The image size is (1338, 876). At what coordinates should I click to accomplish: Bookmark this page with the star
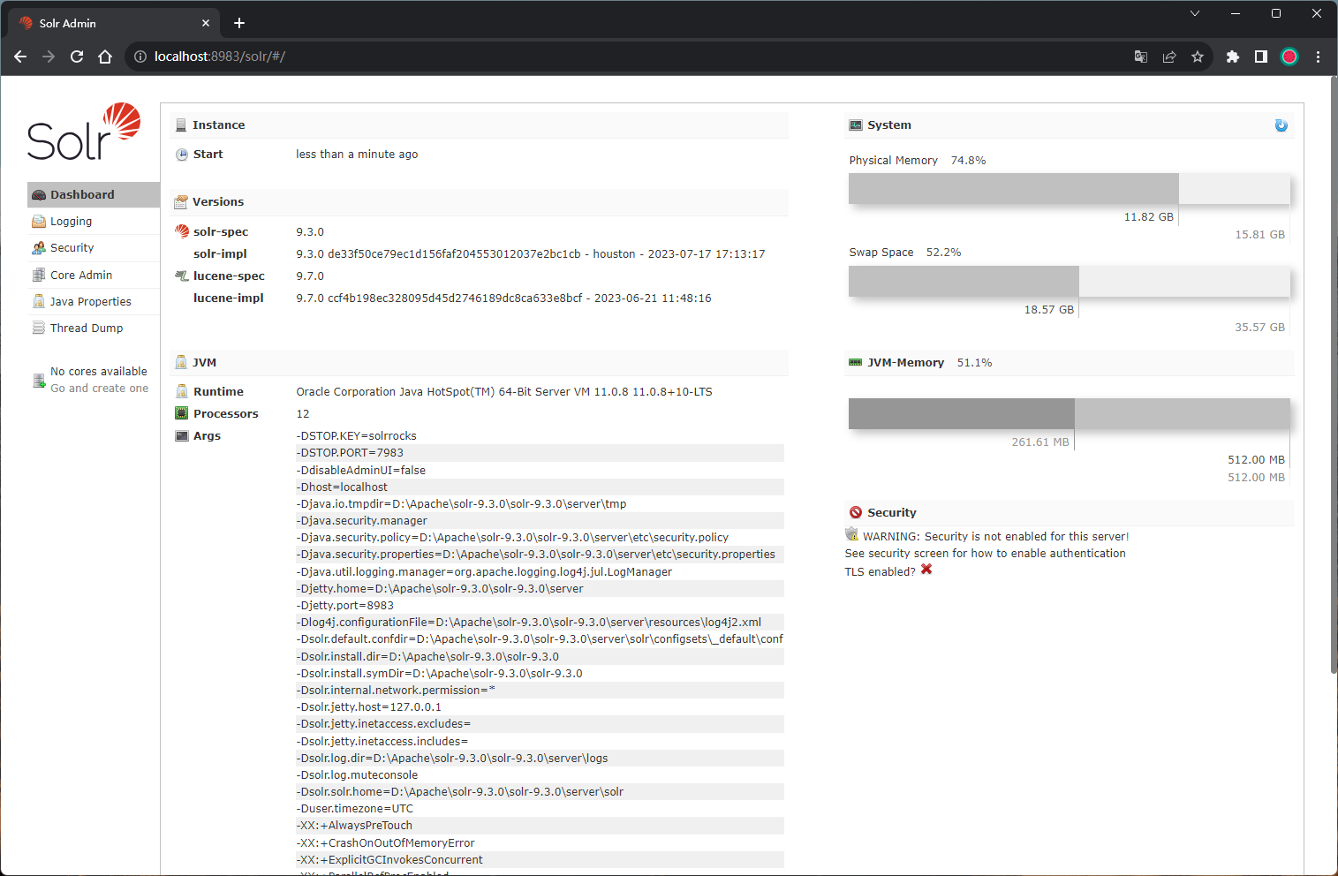(x=1198, y=57)
